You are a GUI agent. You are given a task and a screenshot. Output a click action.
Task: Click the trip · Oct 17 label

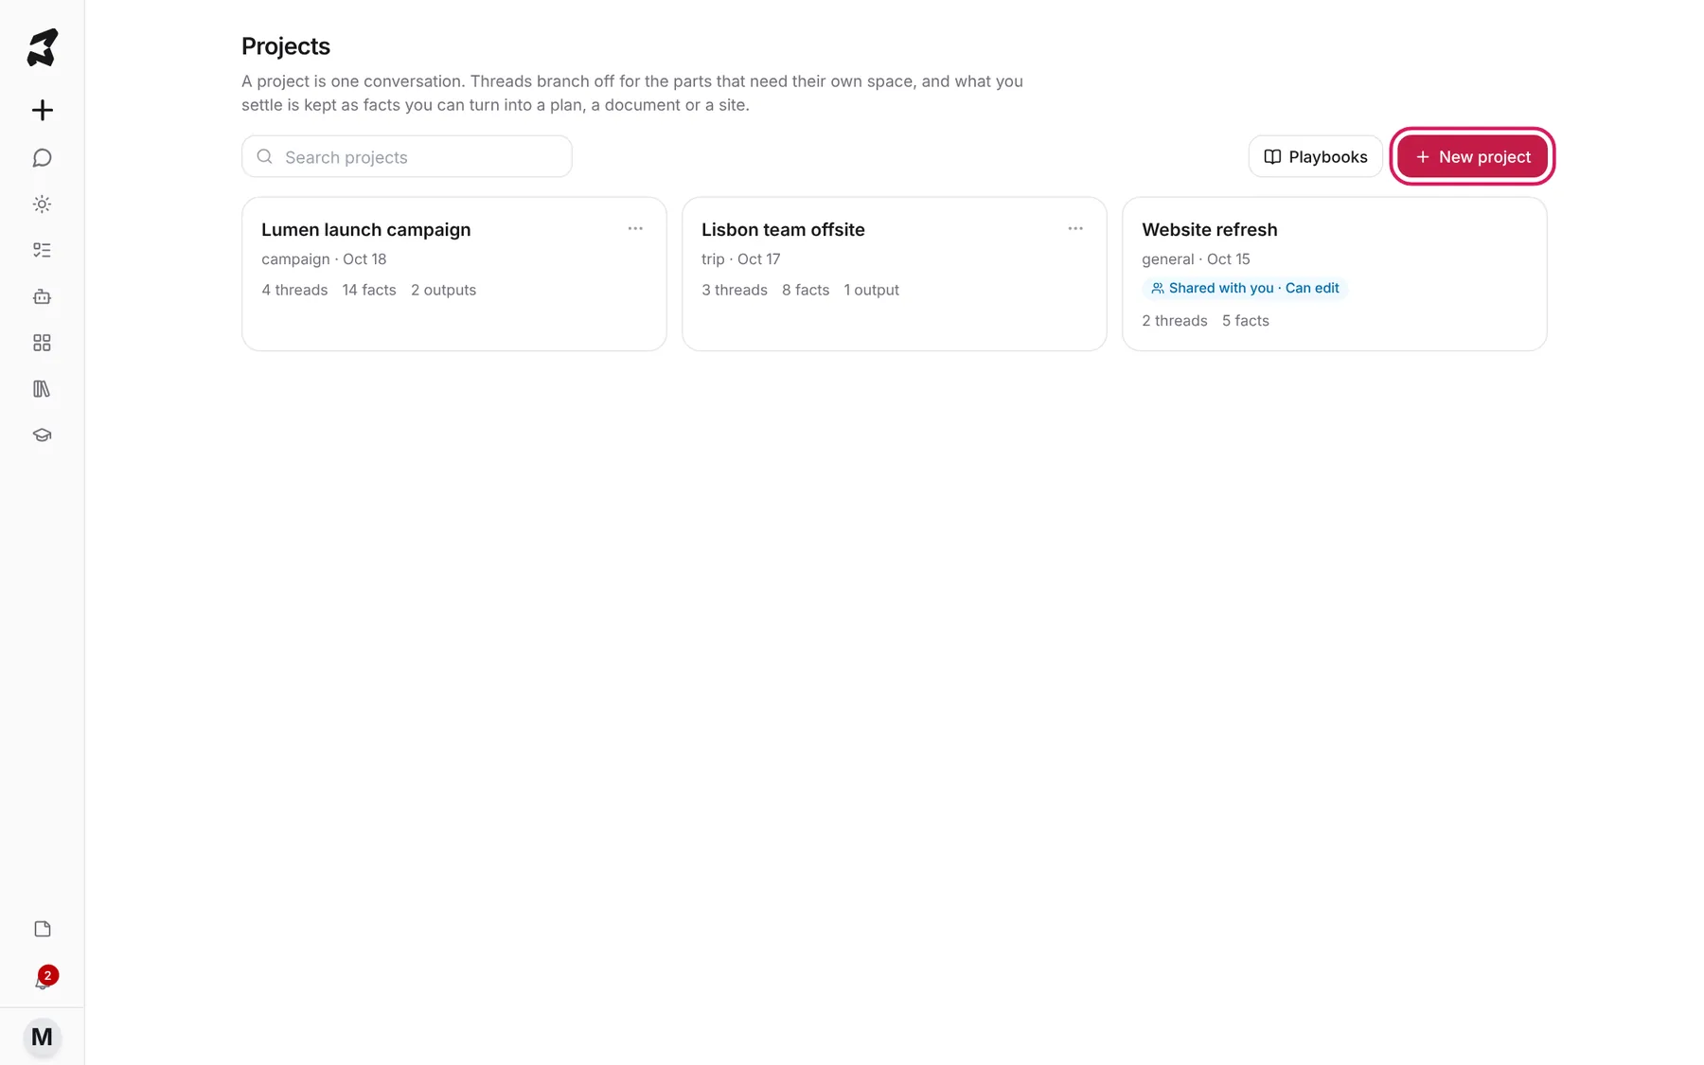[741, 258]
